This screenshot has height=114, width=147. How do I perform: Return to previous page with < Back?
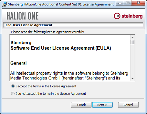pyautogui.click(x=81, y=105)
